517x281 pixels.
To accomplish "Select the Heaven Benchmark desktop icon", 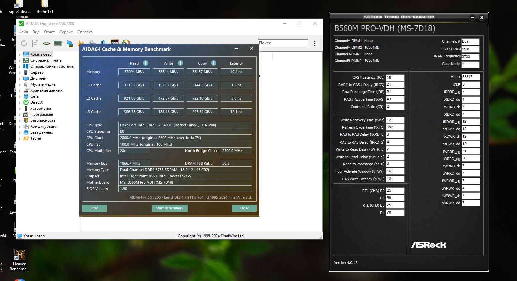I will pyautogui.click(x=19, y=260).
